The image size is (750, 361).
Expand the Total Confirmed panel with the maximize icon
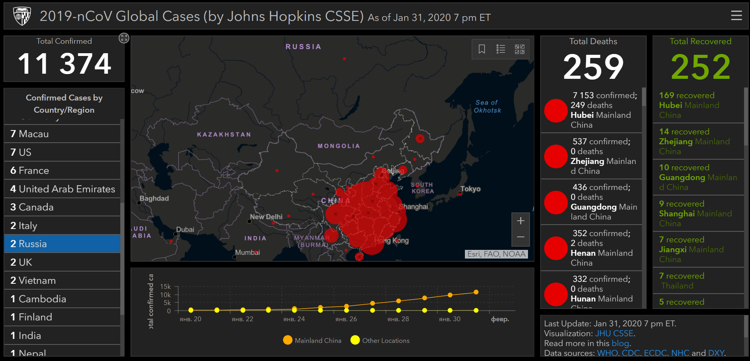point(124,38)
